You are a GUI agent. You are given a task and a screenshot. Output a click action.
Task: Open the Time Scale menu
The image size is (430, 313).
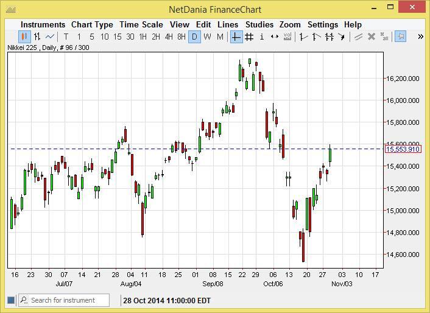point(141,24)
